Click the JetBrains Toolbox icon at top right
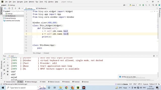Image resolution: width=161 pixels, height=90 pixels. [159, 5]
